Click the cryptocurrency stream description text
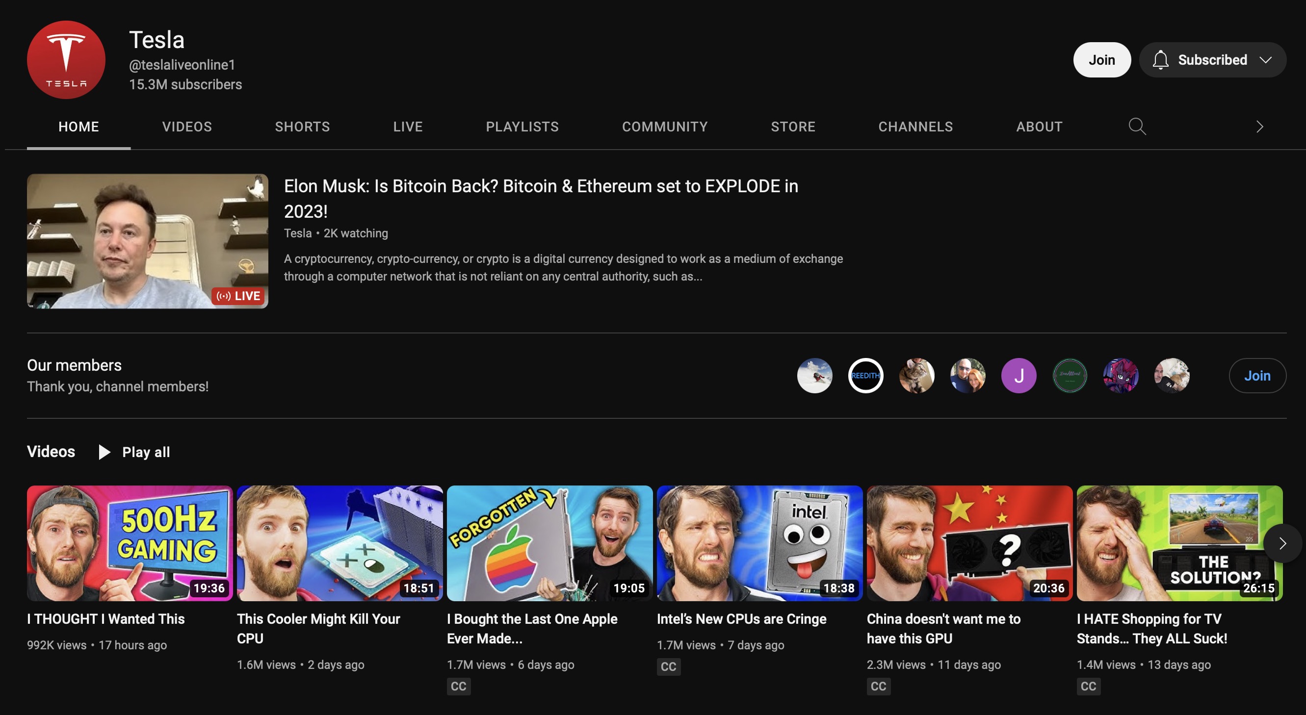This screenshot has width=1306, height=715. click(x=563, y=268)
